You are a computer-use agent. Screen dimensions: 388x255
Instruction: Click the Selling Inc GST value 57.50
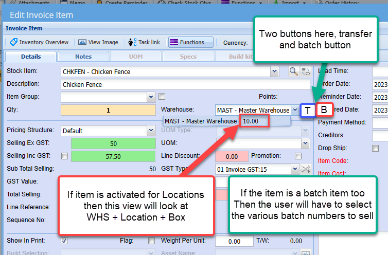pos(113,156)
